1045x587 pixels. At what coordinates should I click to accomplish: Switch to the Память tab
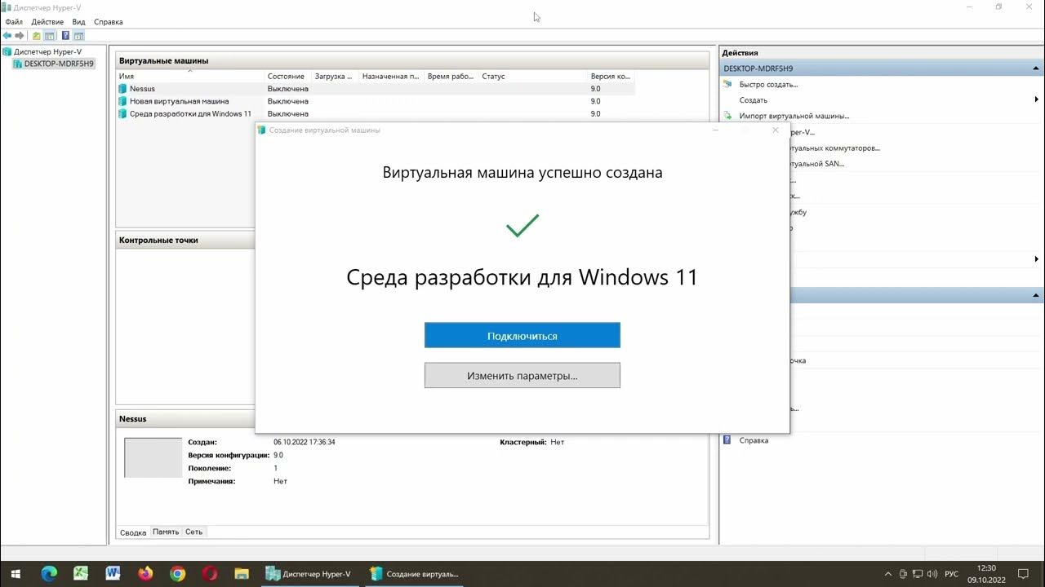[x=166, y=532]
